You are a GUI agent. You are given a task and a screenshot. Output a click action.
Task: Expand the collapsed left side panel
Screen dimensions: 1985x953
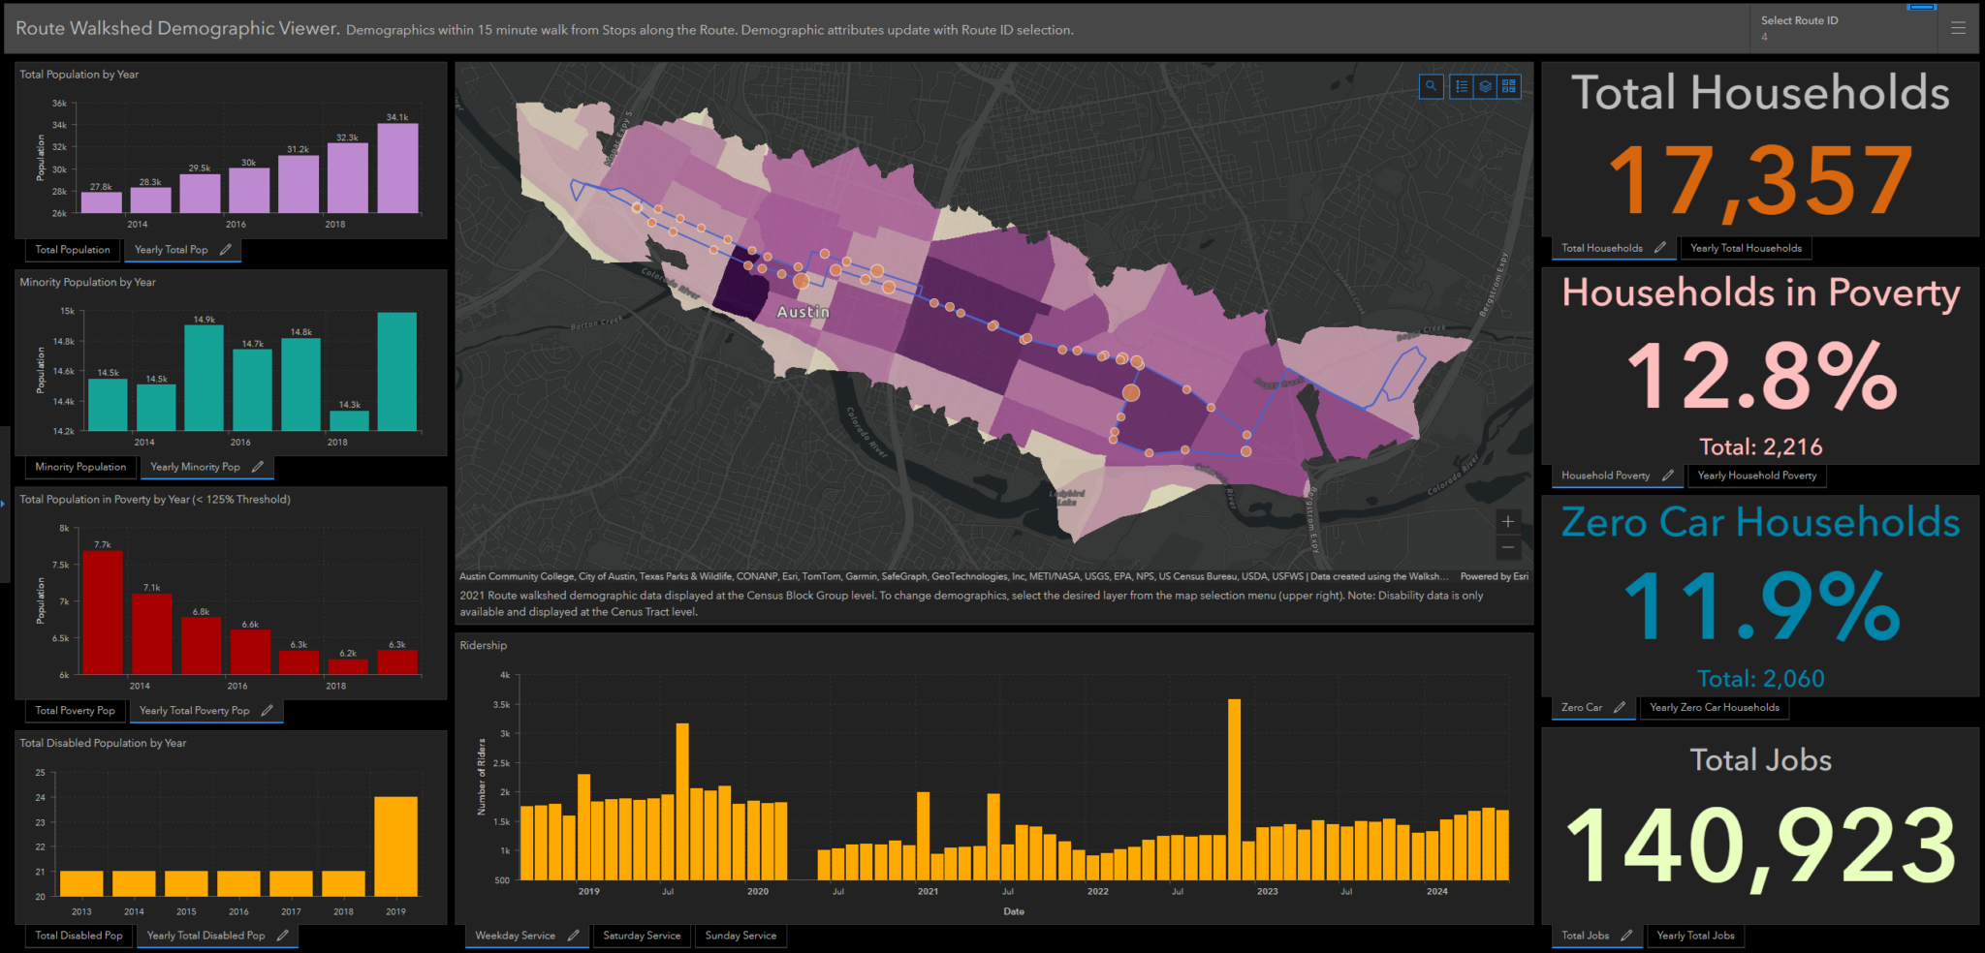click(4, 503)
